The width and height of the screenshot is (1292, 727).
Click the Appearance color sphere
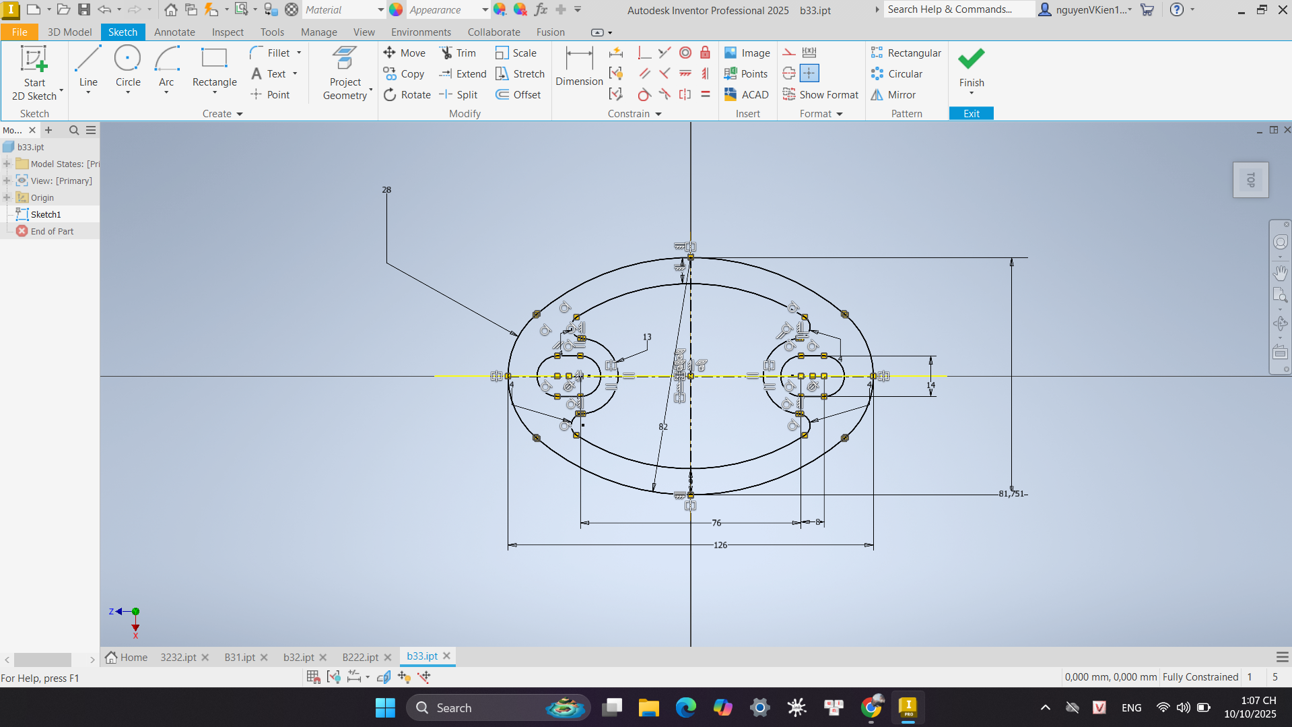[x=396, y=10]
